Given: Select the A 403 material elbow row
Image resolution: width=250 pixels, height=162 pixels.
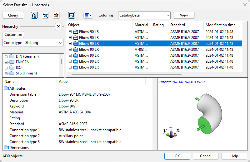Looking at the screenshot, I should tap(141, 50).
